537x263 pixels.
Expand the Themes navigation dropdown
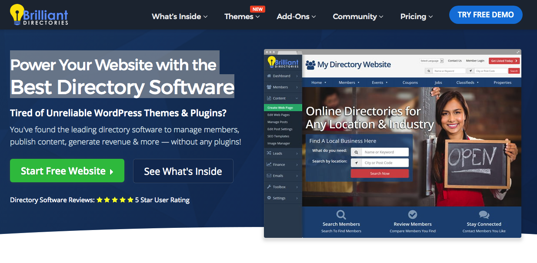(240, 16)
